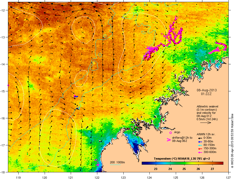Click the '300-600m' depth label
234x180 pixels.
(210, 152)
